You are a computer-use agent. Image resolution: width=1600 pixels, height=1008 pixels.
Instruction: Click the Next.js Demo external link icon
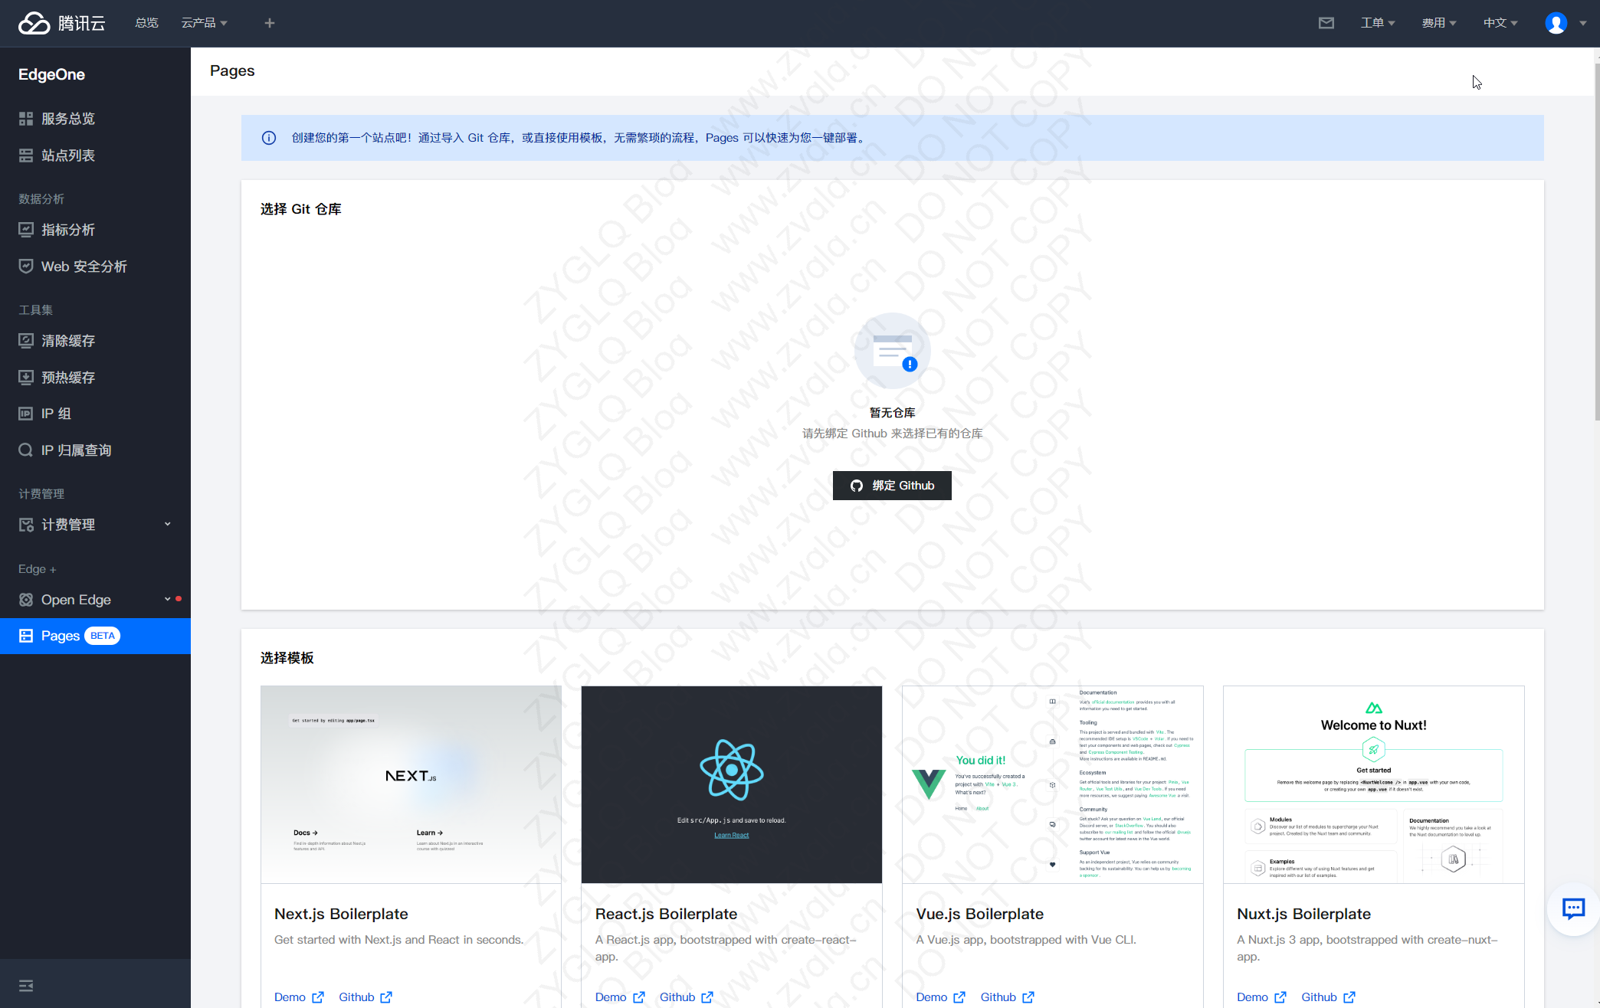[318, 997]
